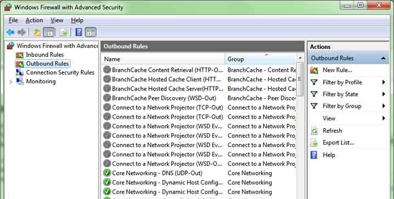Image resolution: width=394 pixels, height=199 pixels.
Task: Click the Up One Level folder icon
Action: [x=37, y=32]
